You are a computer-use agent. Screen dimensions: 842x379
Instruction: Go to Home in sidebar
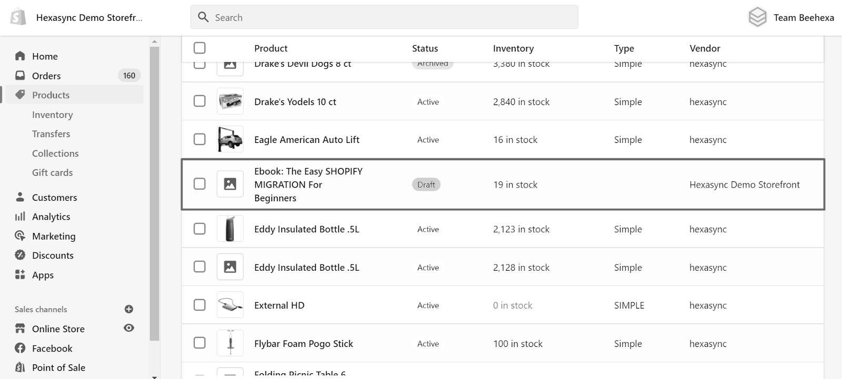point(45,56)
